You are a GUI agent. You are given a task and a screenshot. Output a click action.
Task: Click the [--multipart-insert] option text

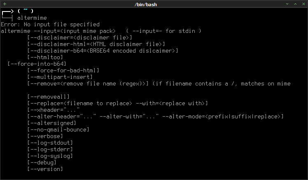60,77
